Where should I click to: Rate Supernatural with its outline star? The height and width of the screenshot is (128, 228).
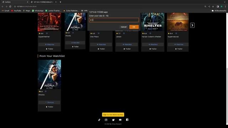[176, 33]
